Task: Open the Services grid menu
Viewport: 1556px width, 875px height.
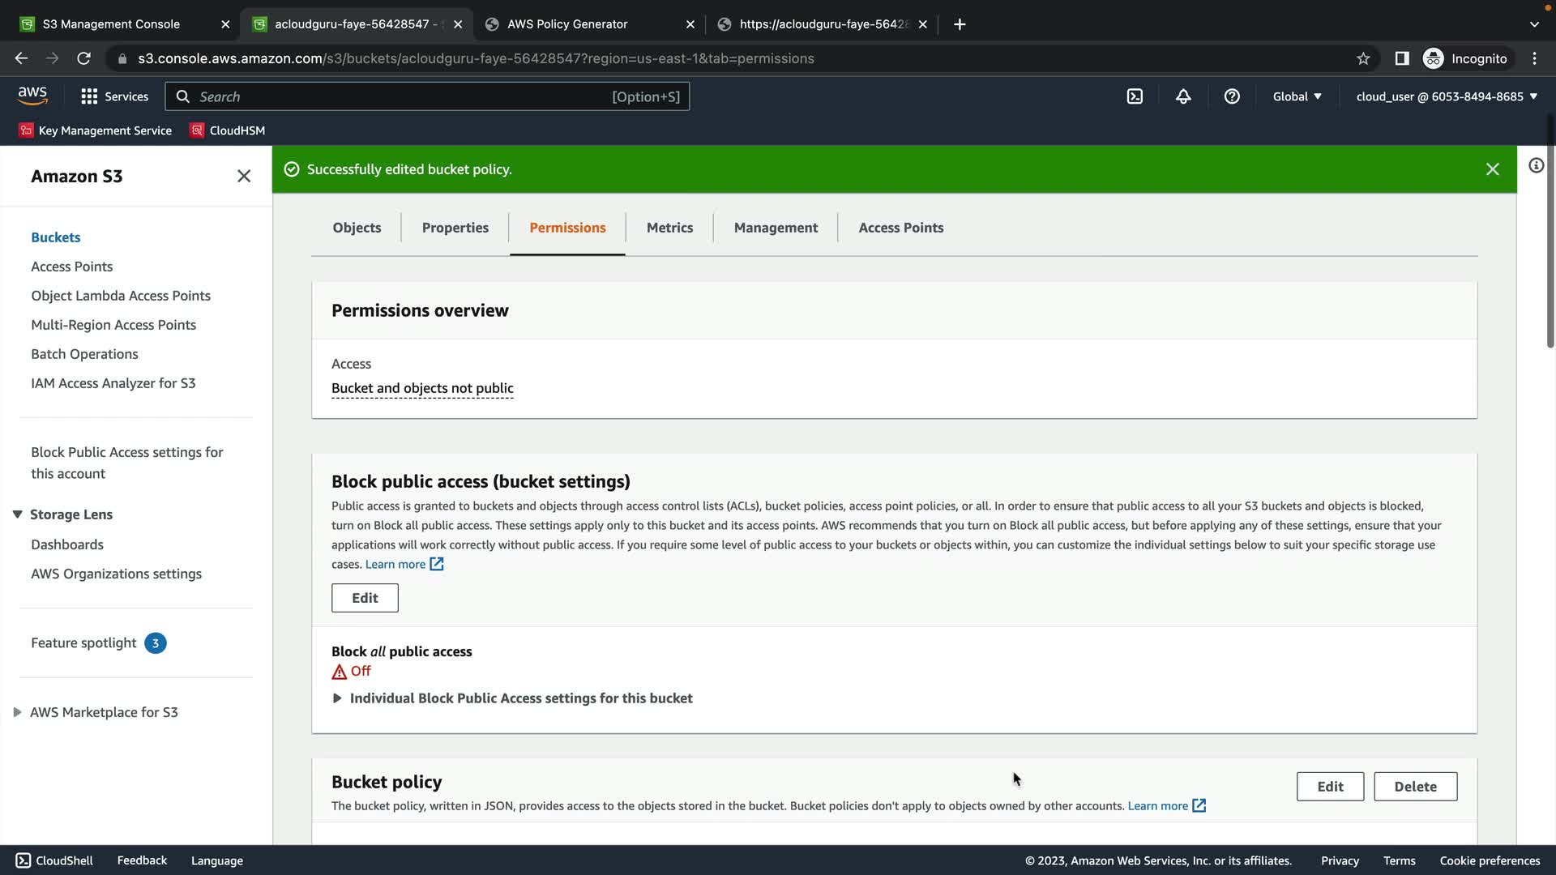Action: pyautogui.click(x=114, y=96)
